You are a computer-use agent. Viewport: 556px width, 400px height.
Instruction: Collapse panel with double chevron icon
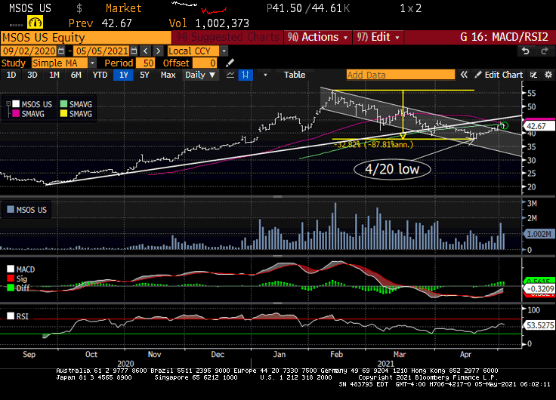point(464,75)
